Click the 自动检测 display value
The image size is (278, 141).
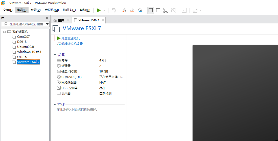(105, 93)
